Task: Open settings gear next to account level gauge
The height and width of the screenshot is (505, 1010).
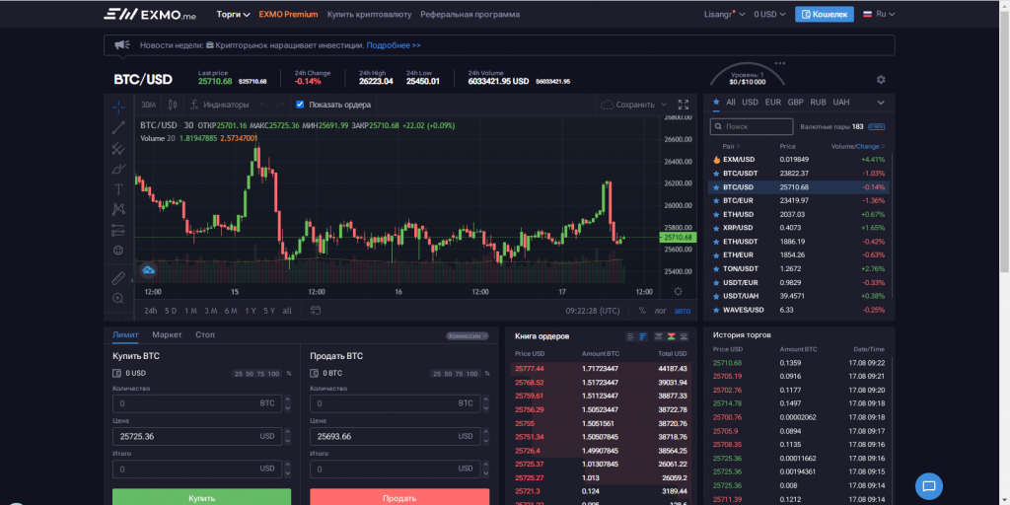Action: (x=881, y=80)
